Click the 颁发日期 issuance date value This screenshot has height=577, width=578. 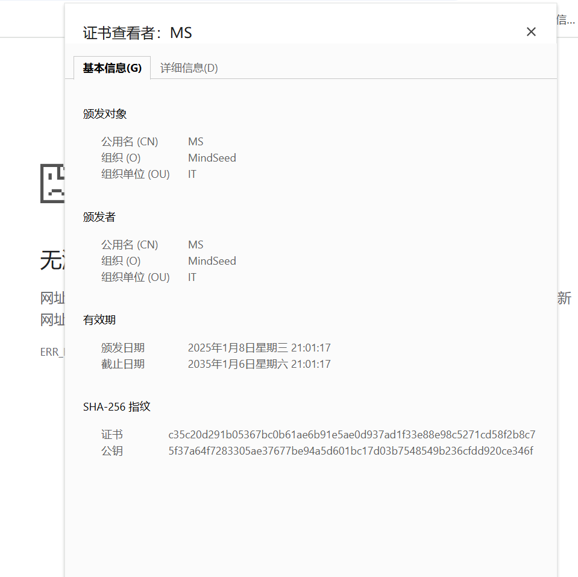pos(259,347)
